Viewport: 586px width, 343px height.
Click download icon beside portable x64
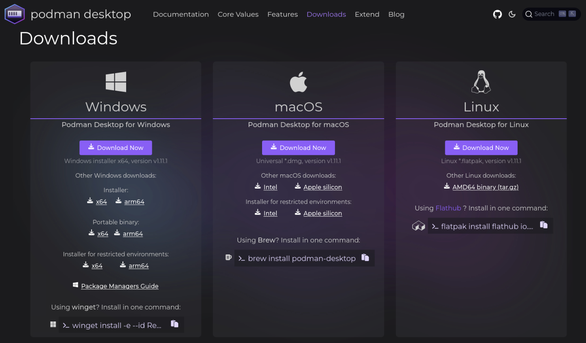(92, 232)
